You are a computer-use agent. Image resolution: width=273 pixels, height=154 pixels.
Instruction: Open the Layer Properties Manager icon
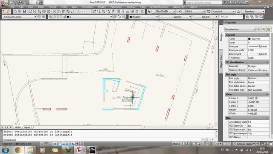pos(50,17)
